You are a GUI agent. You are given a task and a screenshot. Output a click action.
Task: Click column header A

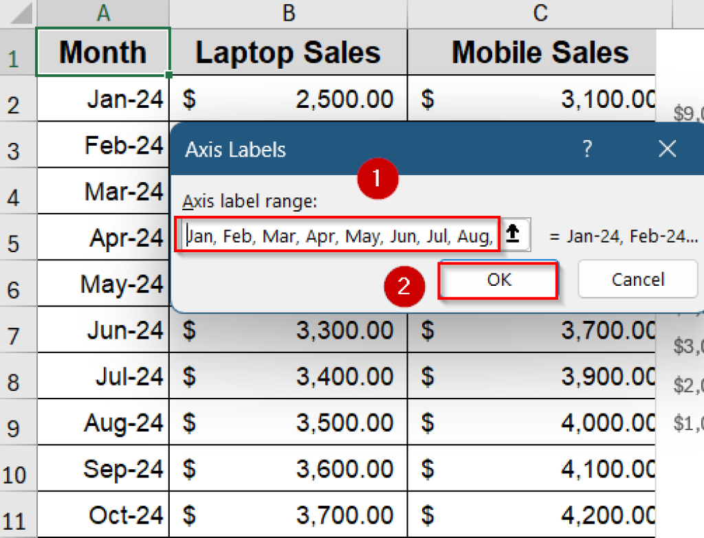click(x=102, y=12)
